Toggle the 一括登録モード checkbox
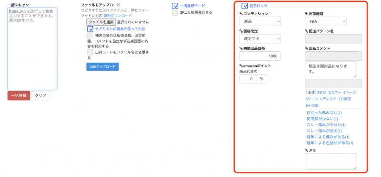Image resolution: width=381 pixels, height=177 pixels. (x=175, y=6)
